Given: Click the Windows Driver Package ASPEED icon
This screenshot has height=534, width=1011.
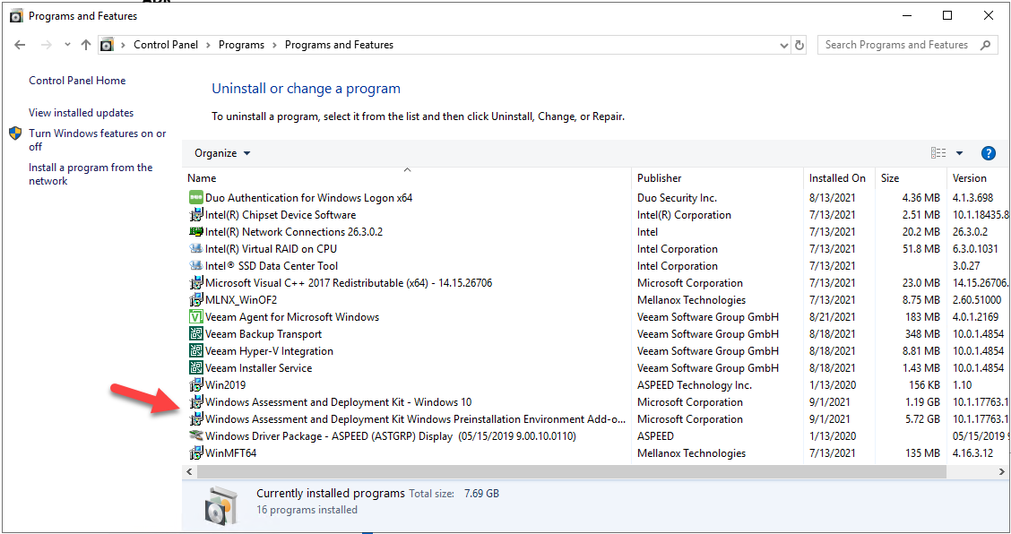Looking at the screenshot, I should pos(196,436).
